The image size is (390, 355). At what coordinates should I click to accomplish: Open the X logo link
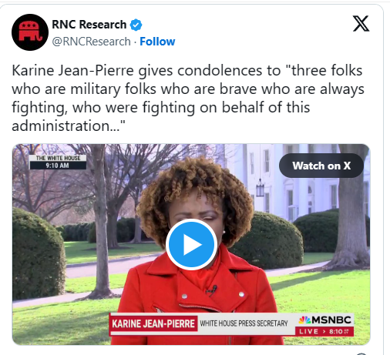(361, 24)
